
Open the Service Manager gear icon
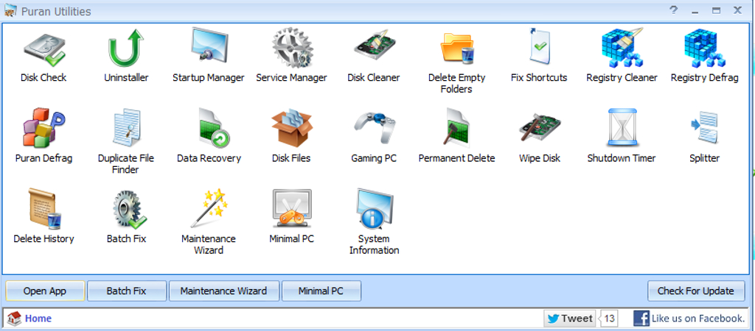click(x=292, y=48)
